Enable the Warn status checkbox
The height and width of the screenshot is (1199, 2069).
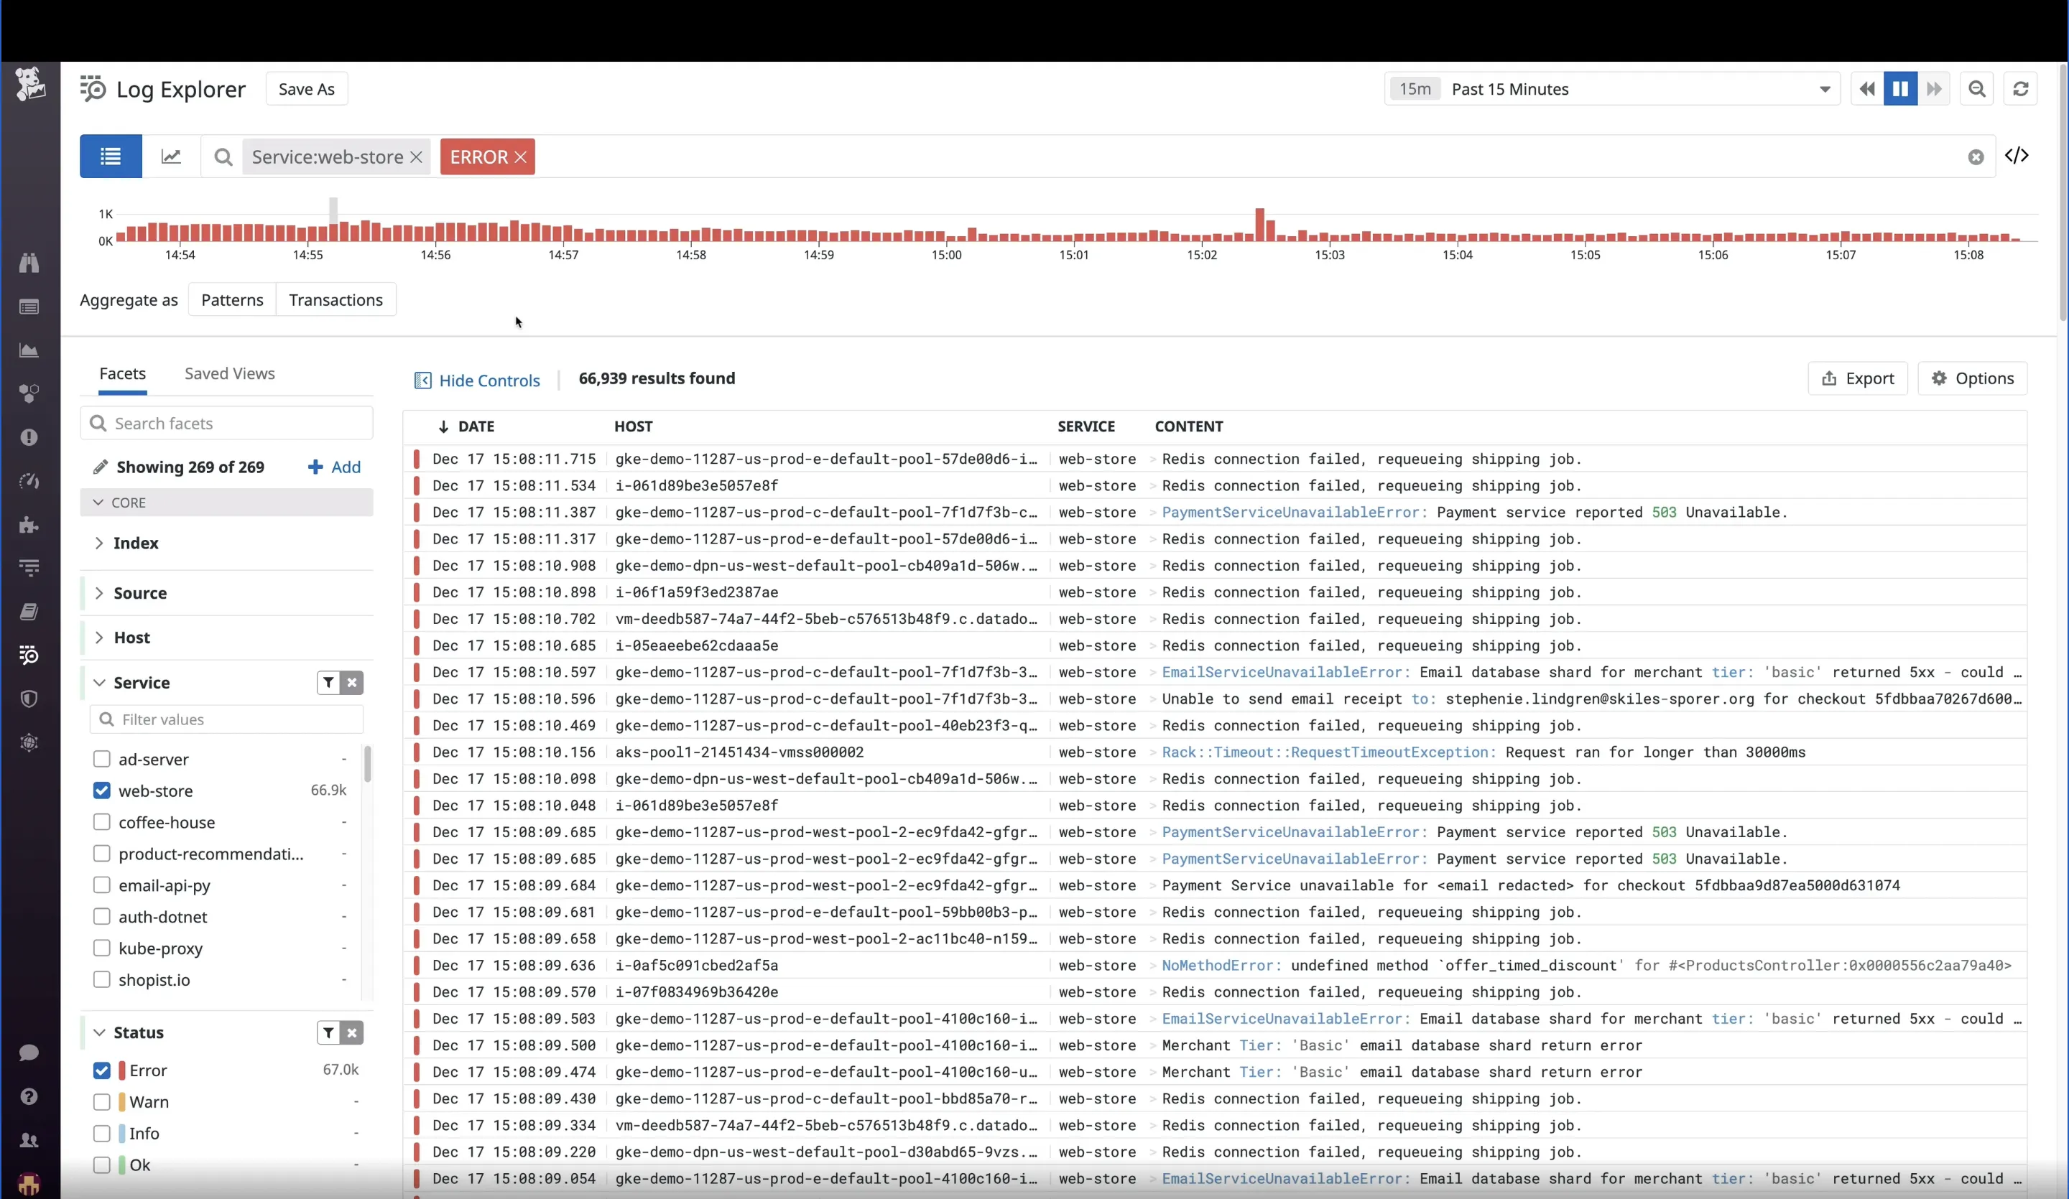click(101, 1101)
